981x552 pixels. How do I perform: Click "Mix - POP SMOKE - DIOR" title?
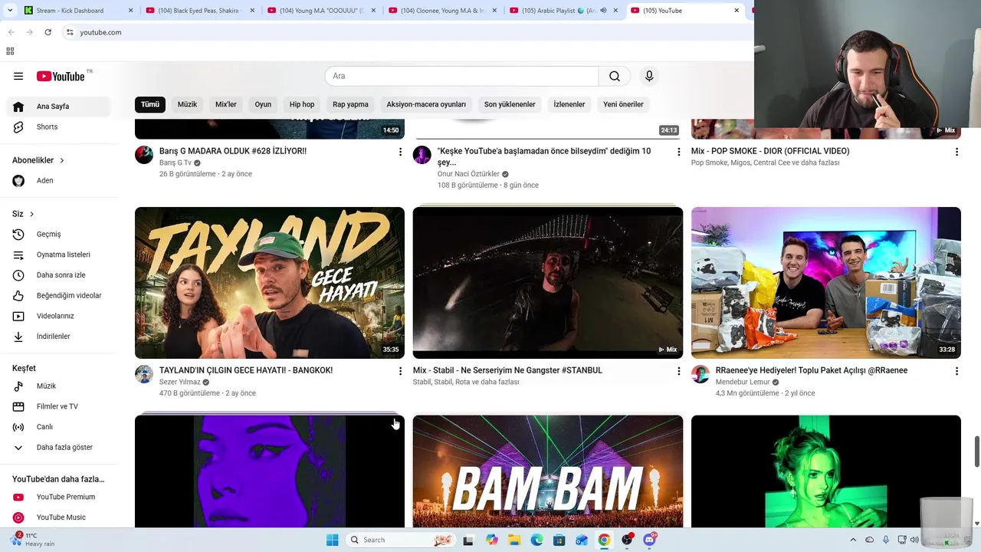[770, 151]
